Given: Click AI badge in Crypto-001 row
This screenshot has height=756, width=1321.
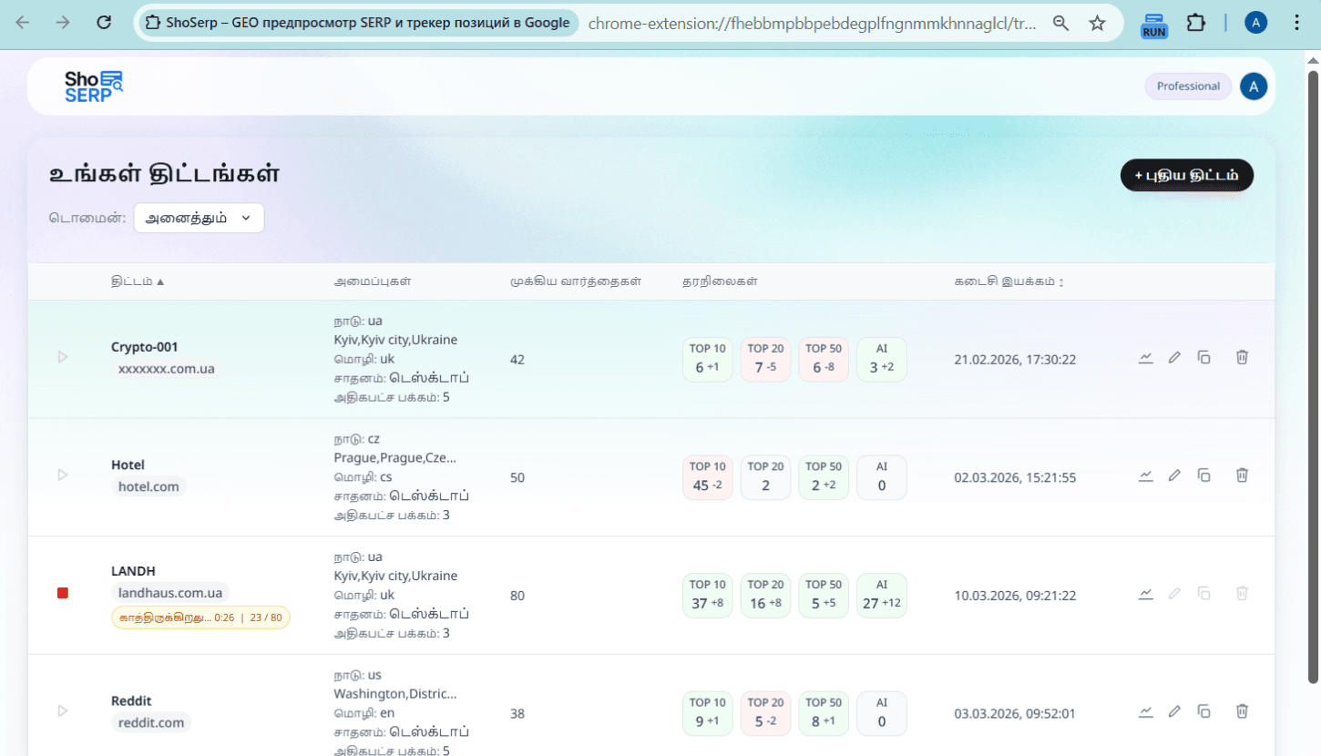Looking at the screenshot, I should click(882, 359).
